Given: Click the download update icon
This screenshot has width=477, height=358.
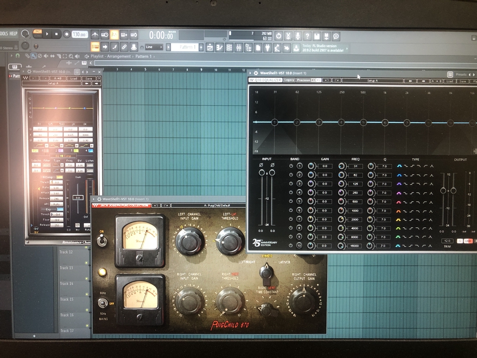Looking at the screenshot, I should coord(296,48).
